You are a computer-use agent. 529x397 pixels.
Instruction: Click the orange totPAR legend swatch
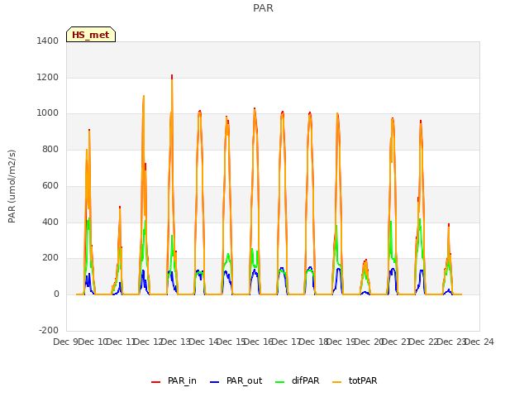[x=337, y=382]
